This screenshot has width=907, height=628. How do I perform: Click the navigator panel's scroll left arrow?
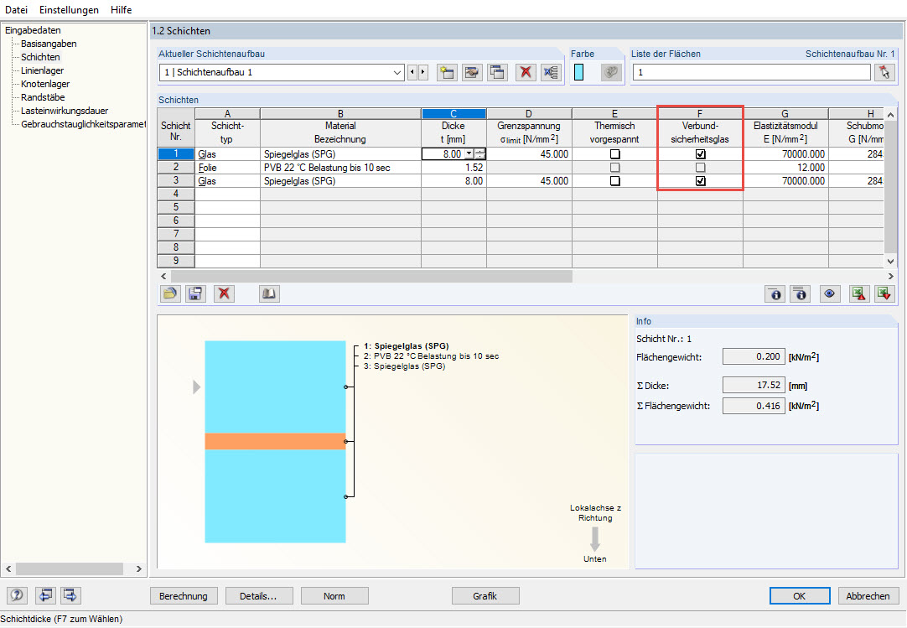(x=8, y=569)
